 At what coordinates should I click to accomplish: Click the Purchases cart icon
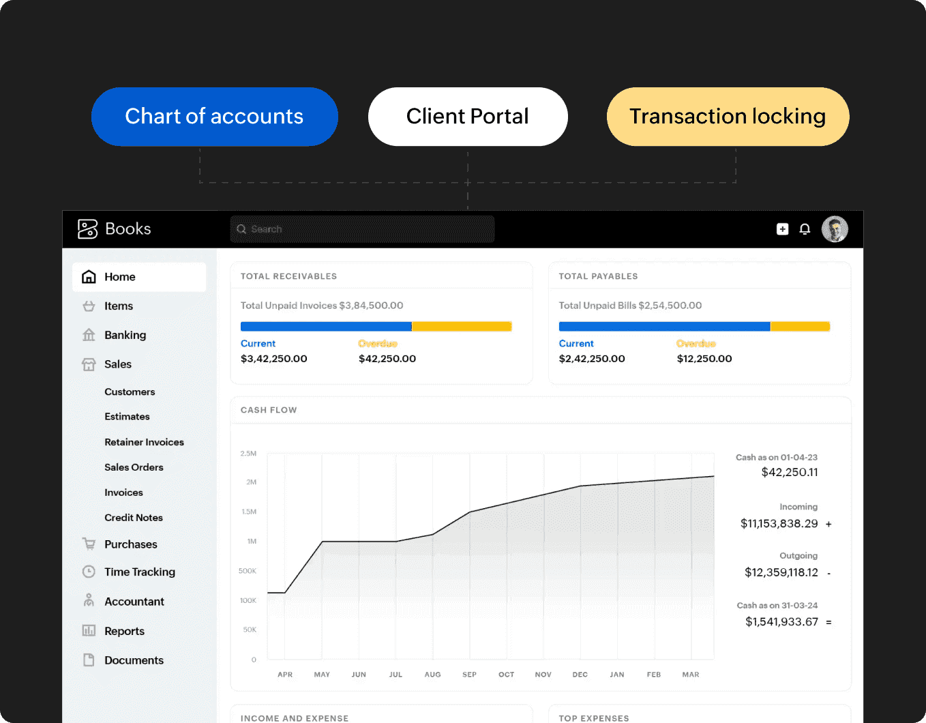click(89, 544)
